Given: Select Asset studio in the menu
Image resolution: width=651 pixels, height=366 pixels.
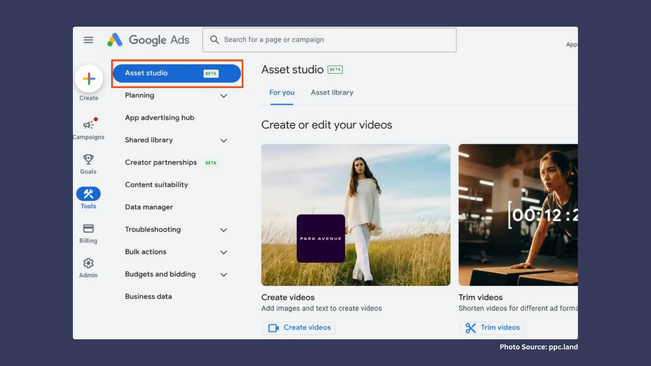Looking at the screenshot, I should click(x=176, y=73).
